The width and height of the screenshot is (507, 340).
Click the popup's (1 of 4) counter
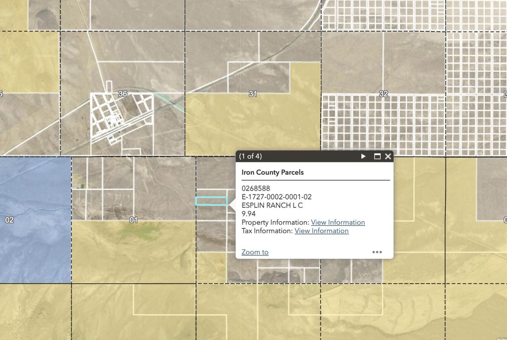click(250, 156)
